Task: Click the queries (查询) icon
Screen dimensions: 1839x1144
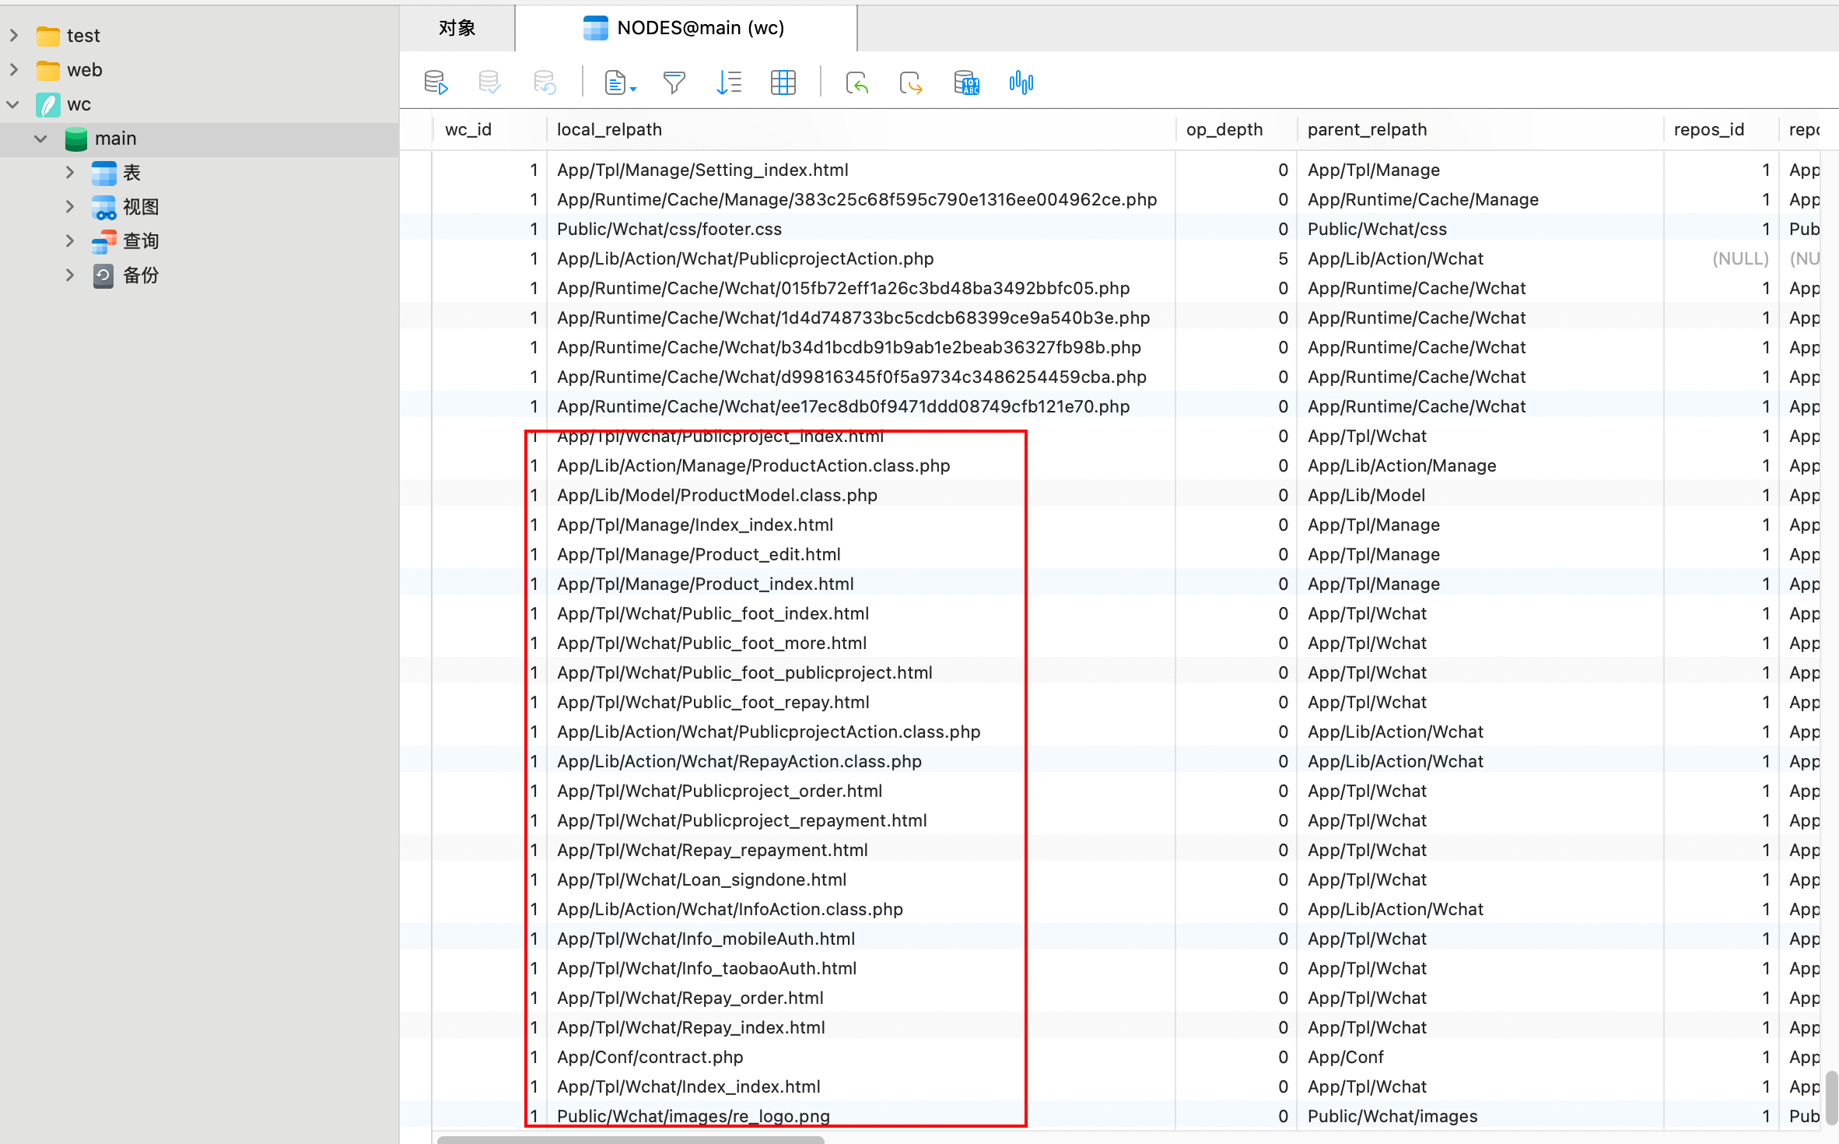Action: tap(104, 241)
